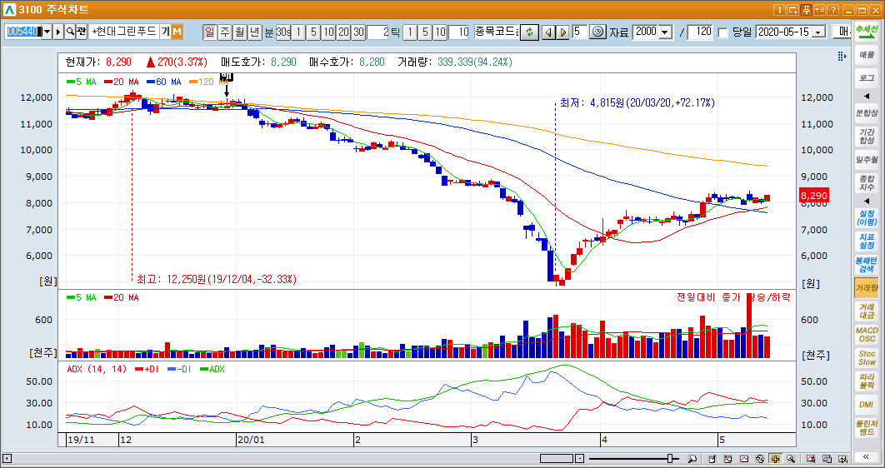
Task: Select the 년 (yearly) period button
Action: (x=255, y=32)
